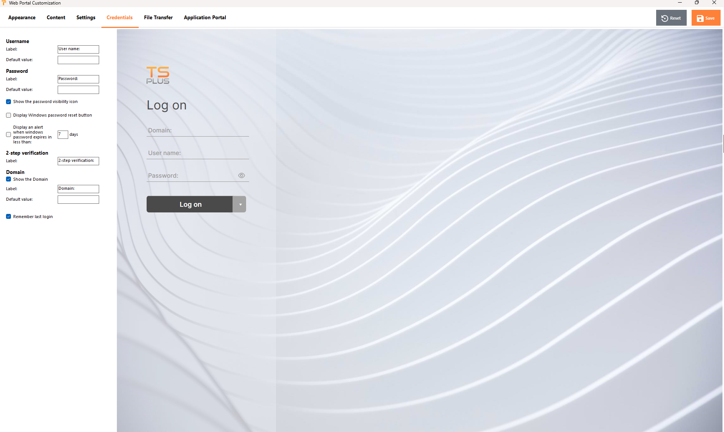
Task: Select the Credentials tab
Action: (x=119, y=17)
